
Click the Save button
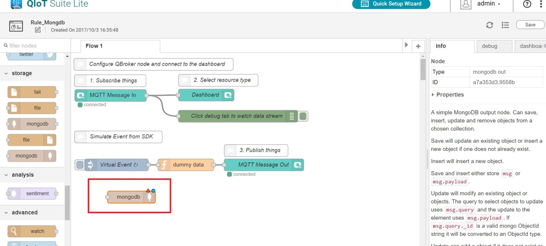click(530, 25)
